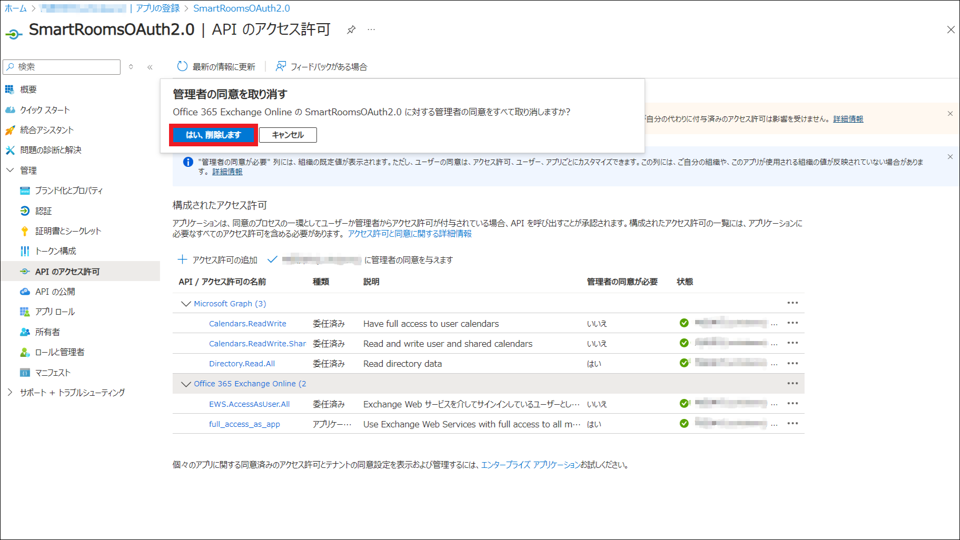The image size is (960, 540).
Task: Collapse the 管理 section in the sidebar
Action: (10, 170)
